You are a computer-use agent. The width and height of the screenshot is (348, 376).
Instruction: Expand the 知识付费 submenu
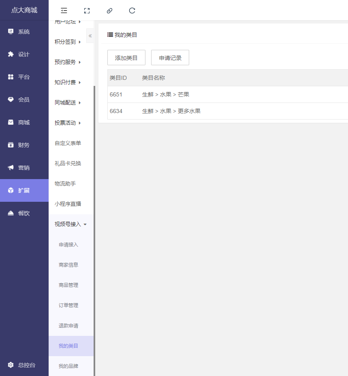68,82
